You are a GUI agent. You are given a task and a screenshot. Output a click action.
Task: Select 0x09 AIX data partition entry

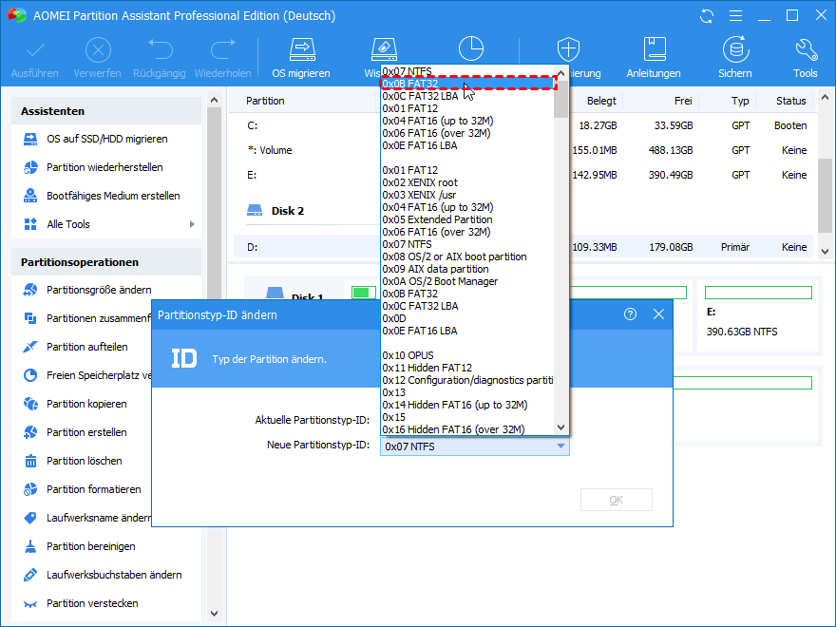click(x=467, y=269)
